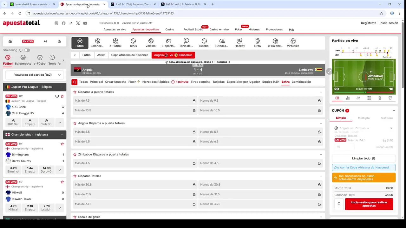The width and height of the screenshot is (406, 228).
Task: Expand more markets for Millwall match
Action: coord(59,208)
